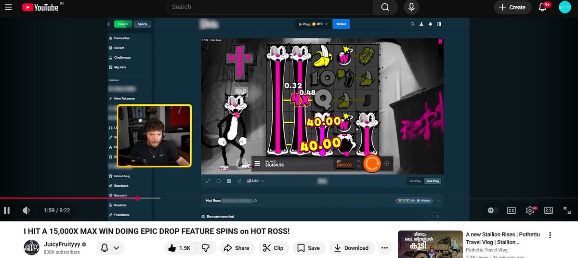This screenshot has width=578, height=258.
Task: Open player settings gear
Action: point(530,210)
